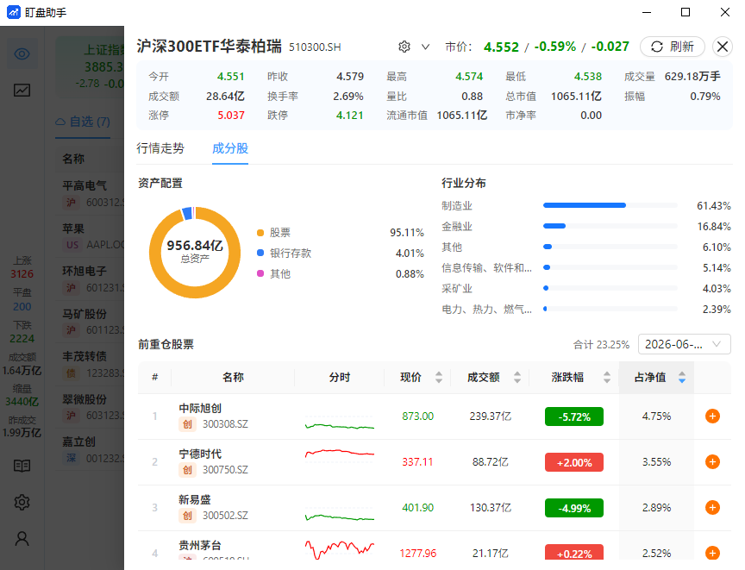This screenshot has height=570, width=745.
Task: Open the 2026-06 date dropdown
Action: [x=684, y=344]
